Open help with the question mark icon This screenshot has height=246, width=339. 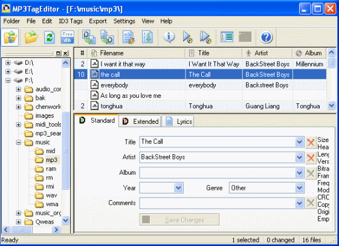266,37
